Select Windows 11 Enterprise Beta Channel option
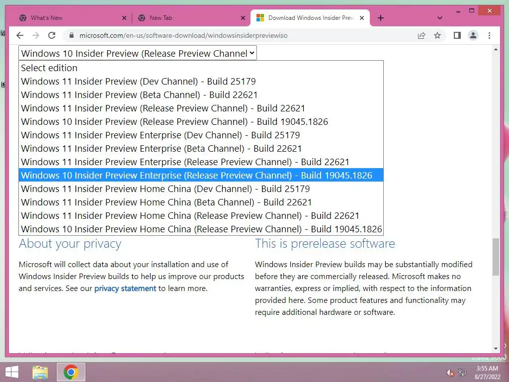The width and height of the screenshot is (509, 382). coord(201,148)
